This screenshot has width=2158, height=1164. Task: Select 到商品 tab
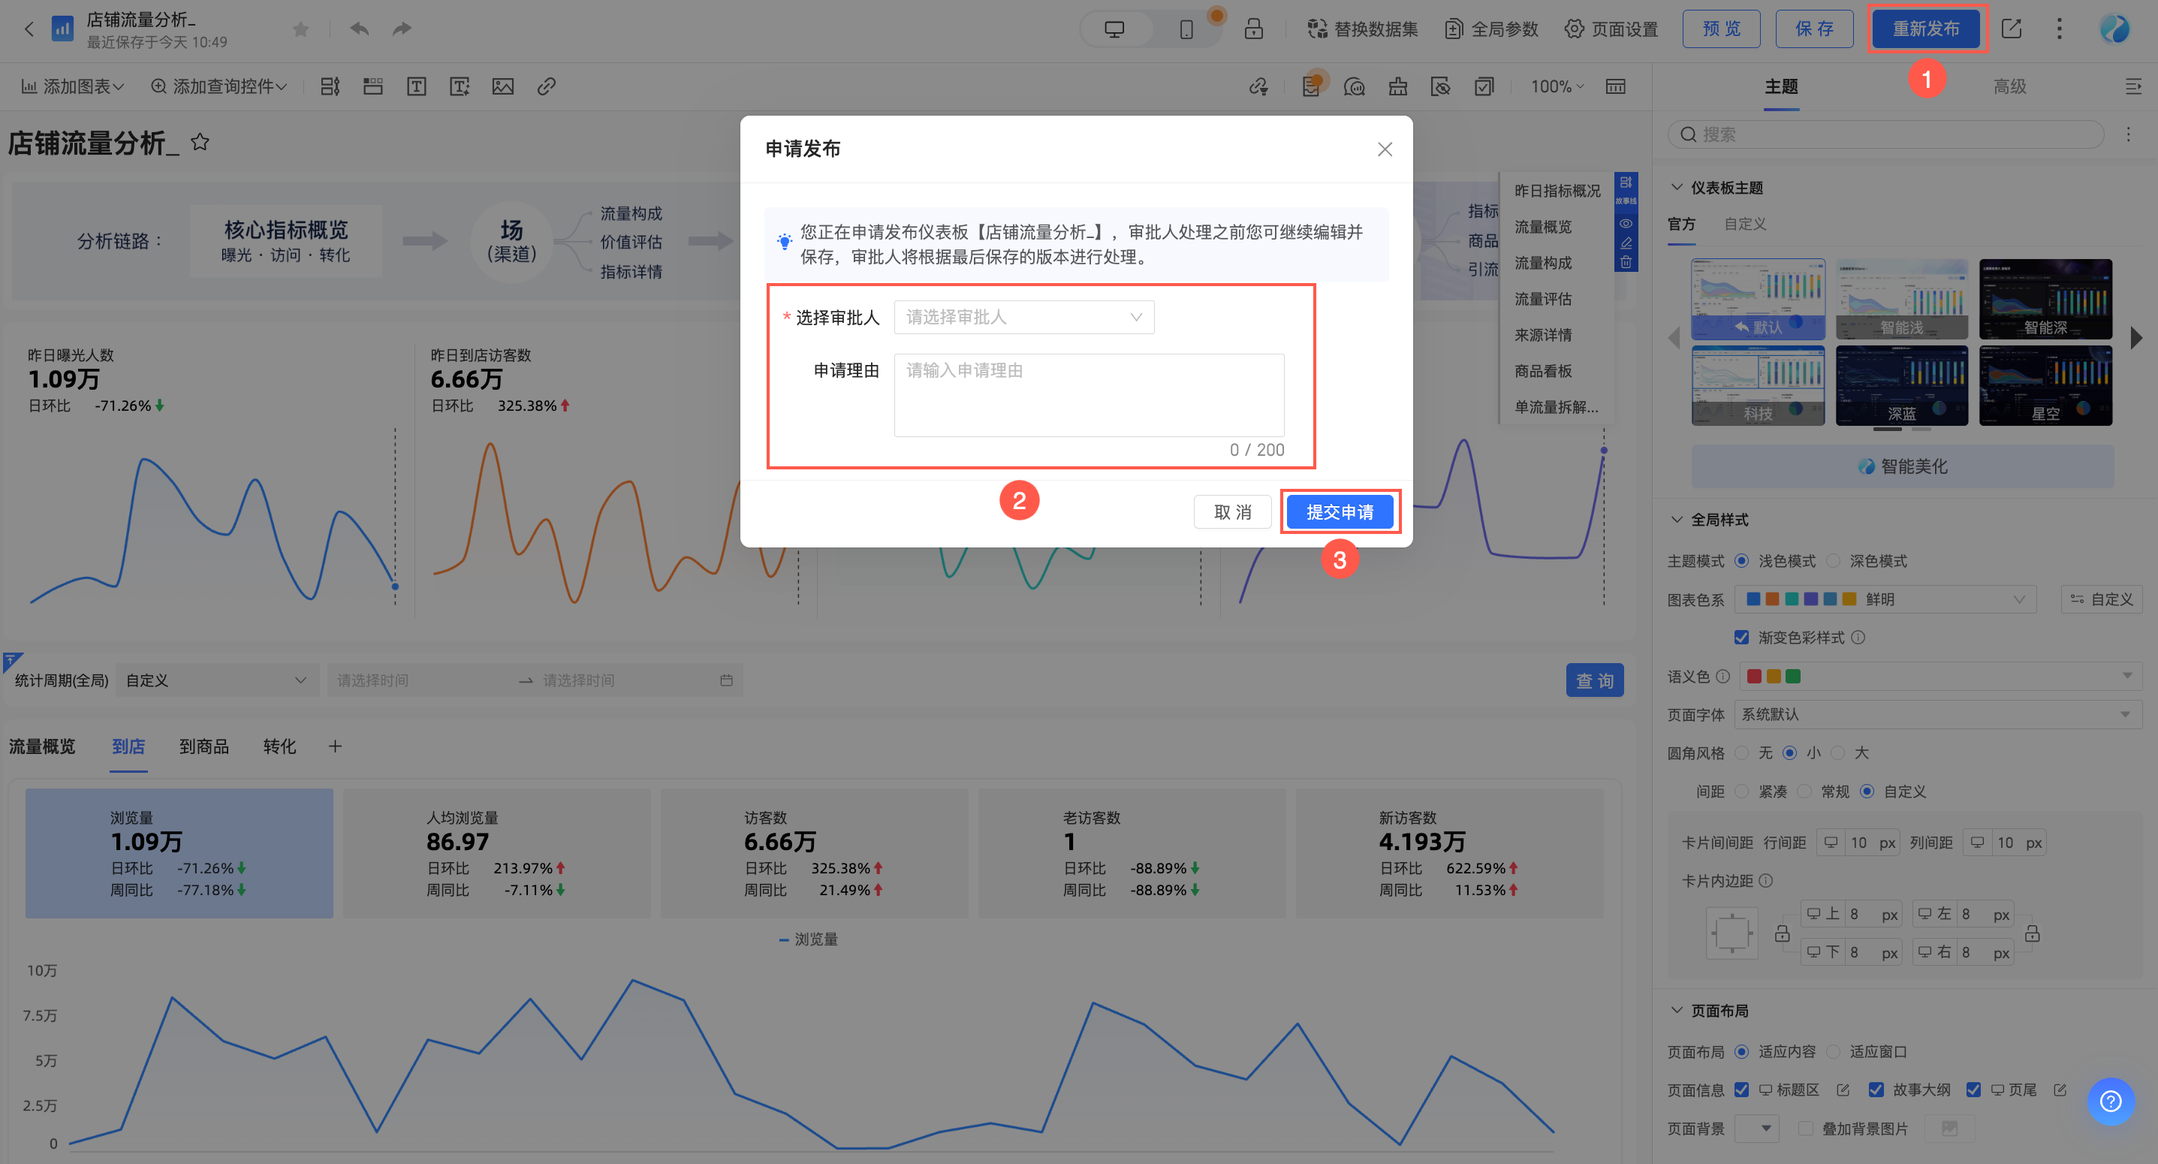pos(203,746)
